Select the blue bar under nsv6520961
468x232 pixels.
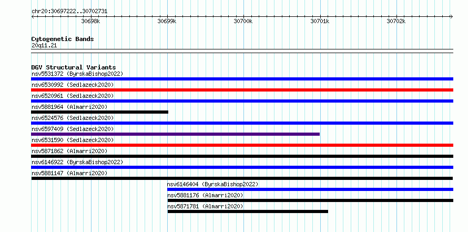click(x=242, y=101)
